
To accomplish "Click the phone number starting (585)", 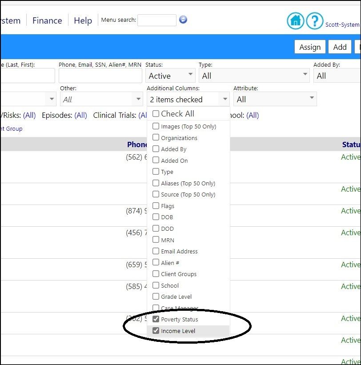I will (x=136, y=286).
